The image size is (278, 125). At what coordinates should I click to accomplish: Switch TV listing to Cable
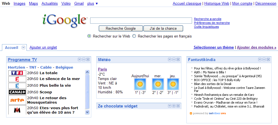46,67
